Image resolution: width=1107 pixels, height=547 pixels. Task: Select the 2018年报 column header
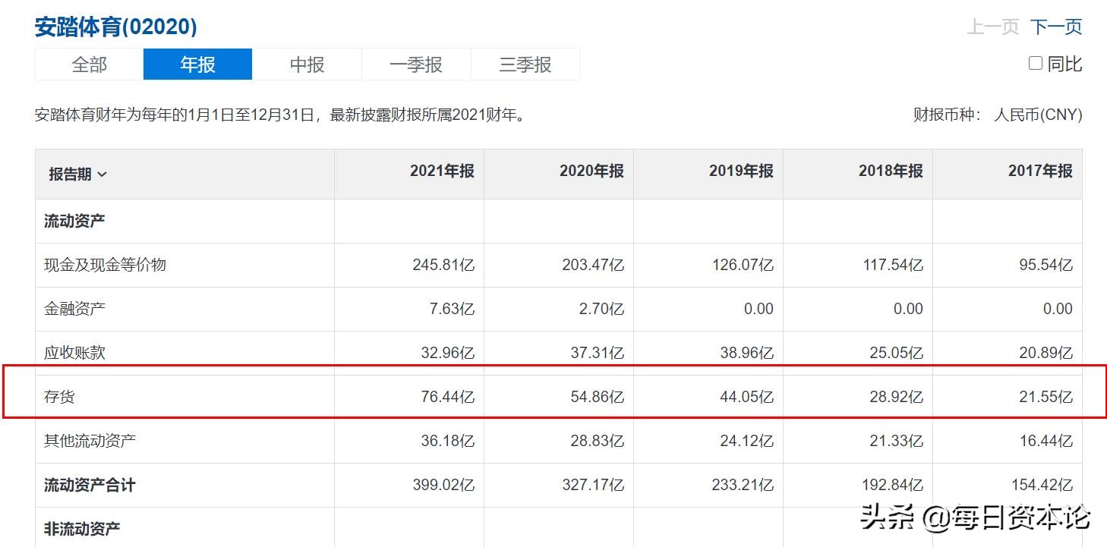point(891,171)
